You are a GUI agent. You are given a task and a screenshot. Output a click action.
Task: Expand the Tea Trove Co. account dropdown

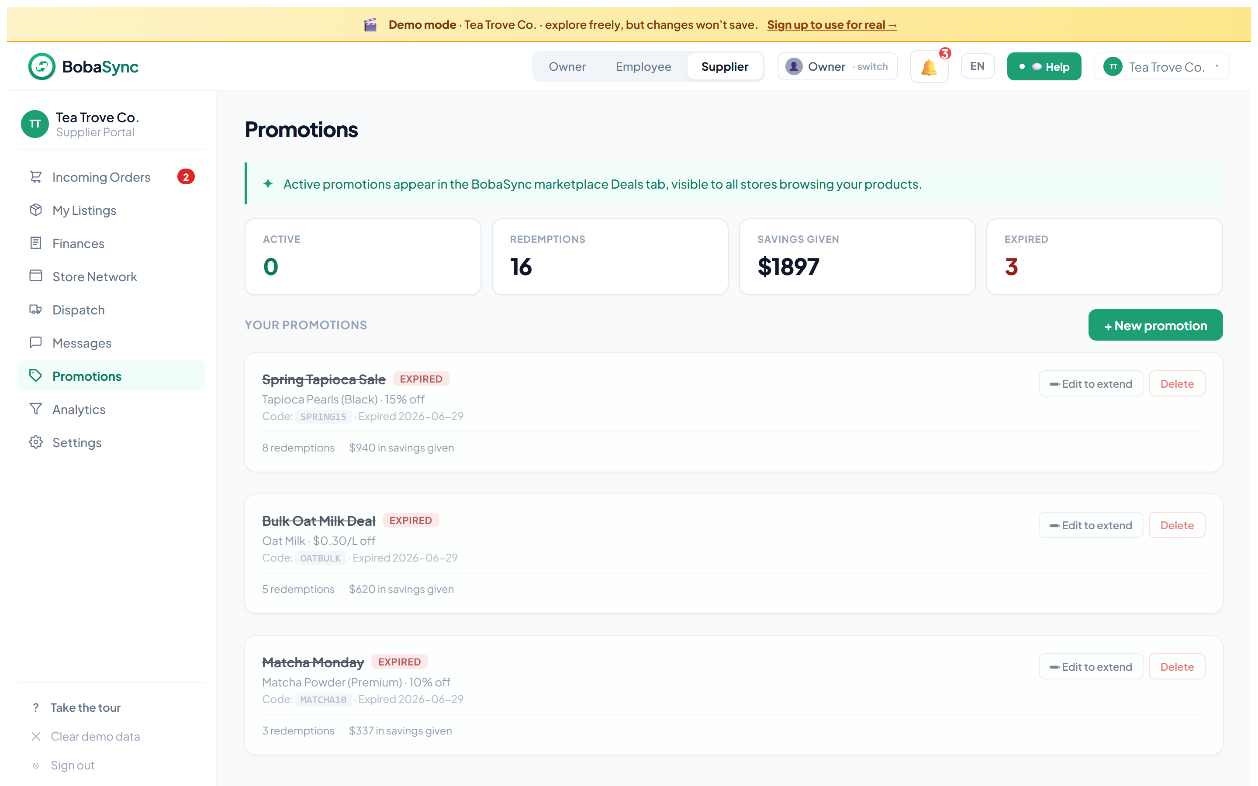click(x=1161, y=66)
